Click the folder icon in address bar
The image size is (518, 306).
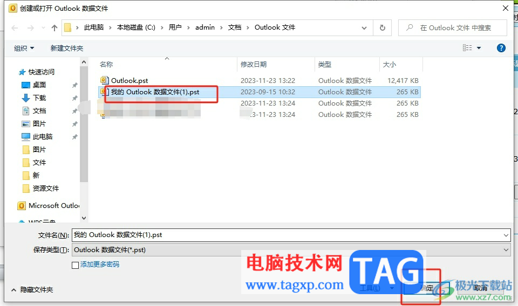coord(68,27)
